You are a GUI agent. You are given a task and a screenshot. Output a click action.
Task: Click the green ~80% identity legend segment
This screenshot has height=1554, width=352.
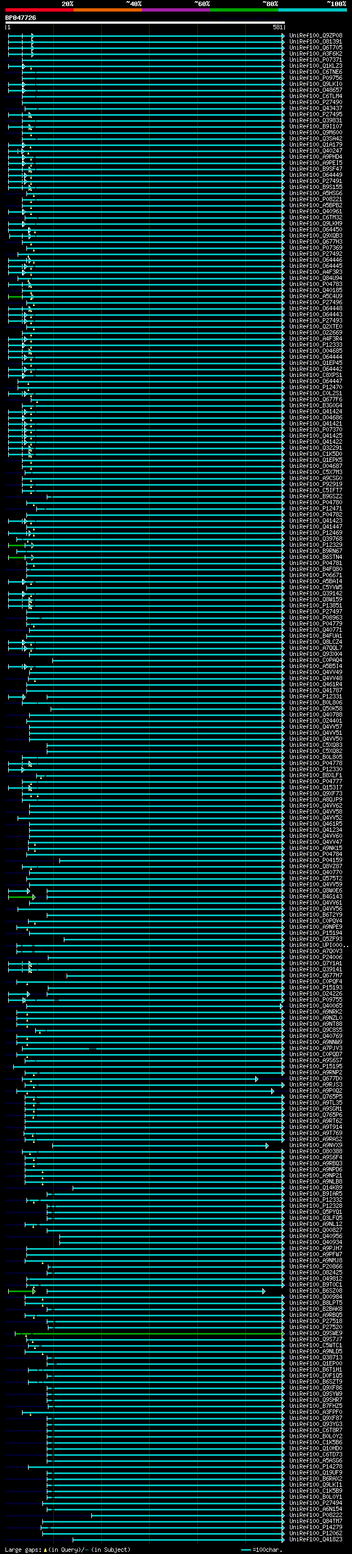tap(244, 10)
